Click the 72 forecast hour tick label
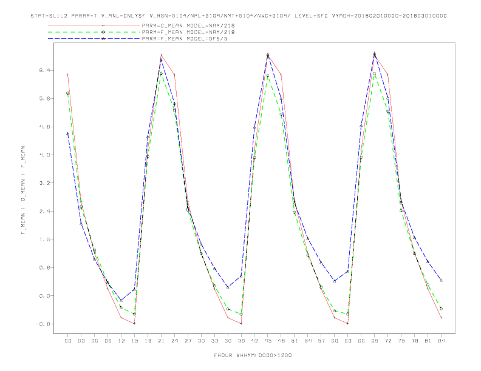The image size is (481, 371). click(388, 341)
